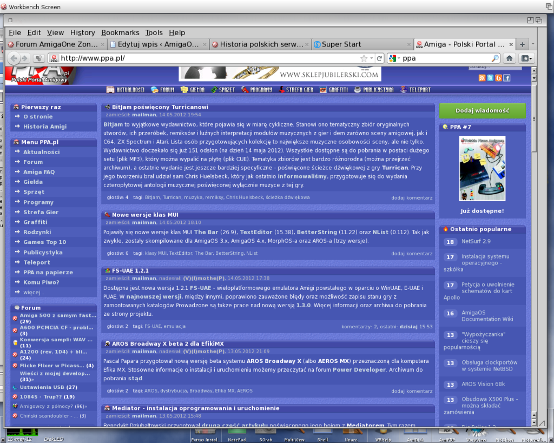Viewport: 554px width, 443px height.
Task: Switch to the Super Start tab
Action: point(362,44)
